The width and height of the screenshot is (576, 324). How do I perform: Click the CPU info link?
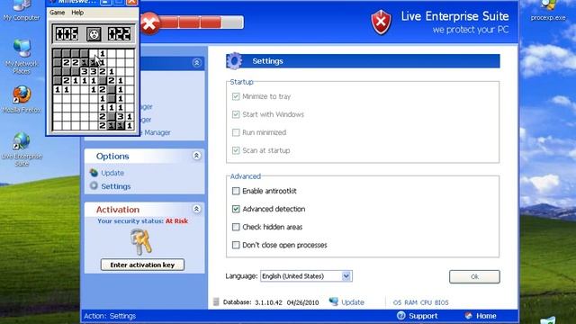point(426,302)
